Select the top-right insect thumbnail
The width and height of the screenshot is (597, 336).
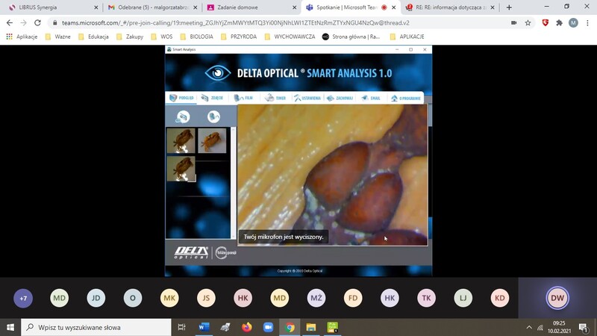point(212,140)
